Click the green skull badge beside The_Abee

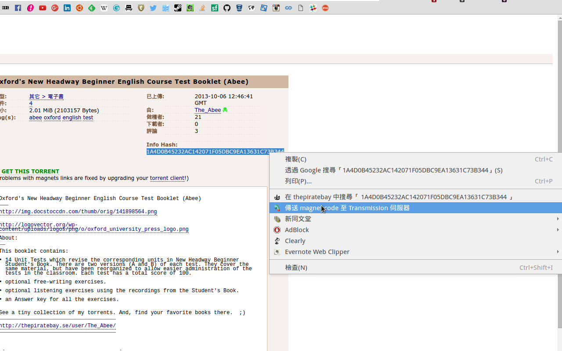tap(225, 110)
